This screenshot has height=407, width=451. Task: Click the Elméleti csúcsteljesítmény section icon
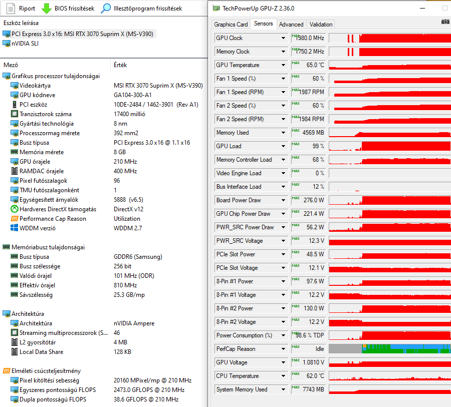click(x=7, y=371)
